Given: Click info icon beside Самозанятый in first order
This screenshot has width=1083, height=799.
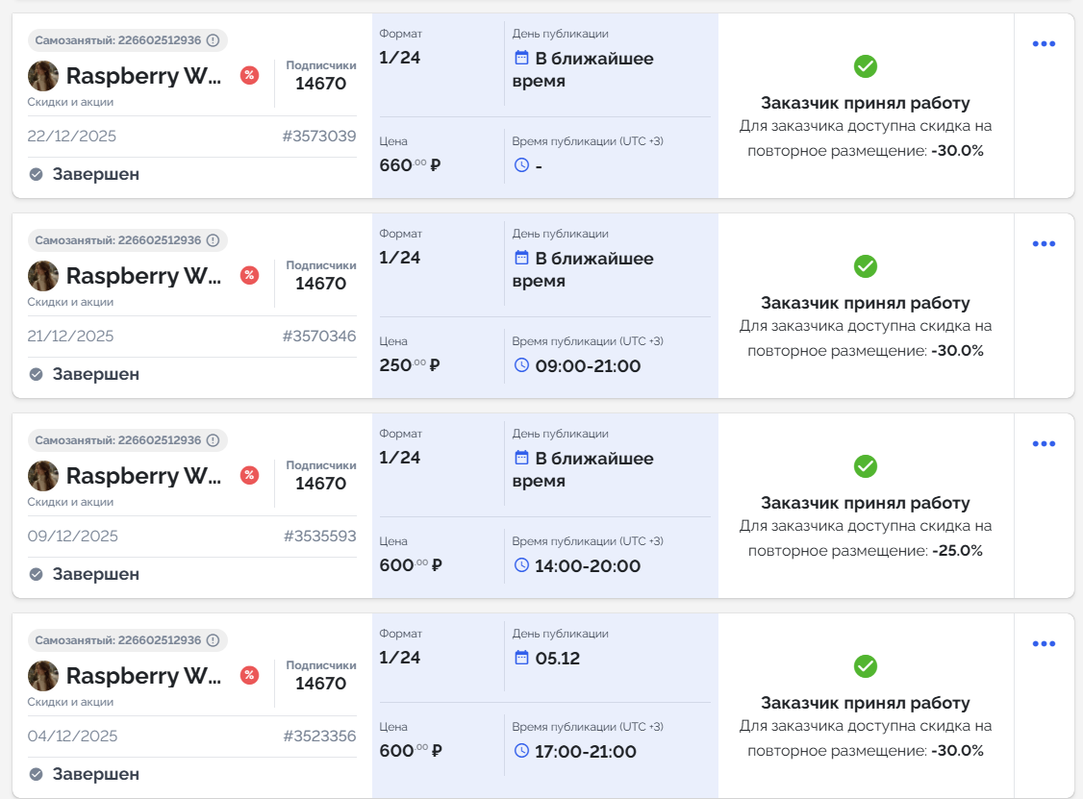Looking at the screenshot, I should click(213, 40).
